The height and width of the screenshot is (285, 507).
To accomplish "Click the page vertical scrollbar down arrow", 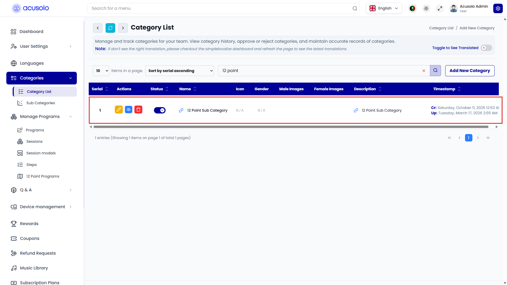I will tap(505, 283).
